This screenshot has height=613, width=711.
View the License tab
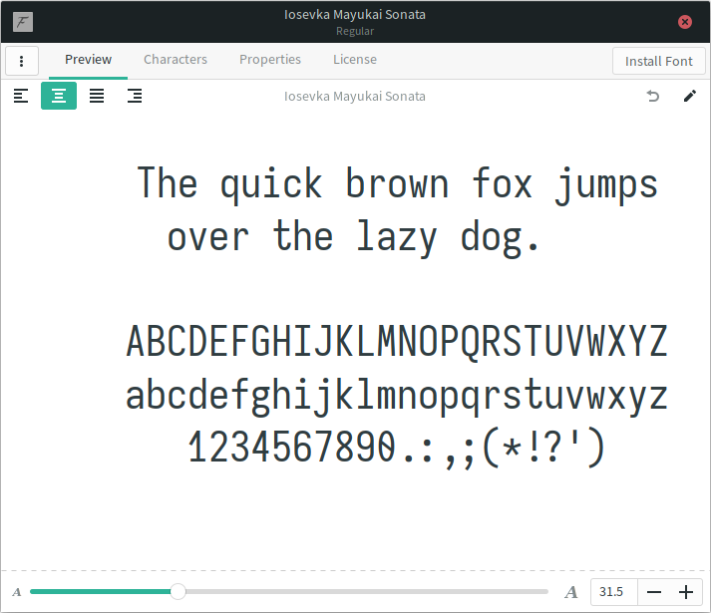(355, 60)
